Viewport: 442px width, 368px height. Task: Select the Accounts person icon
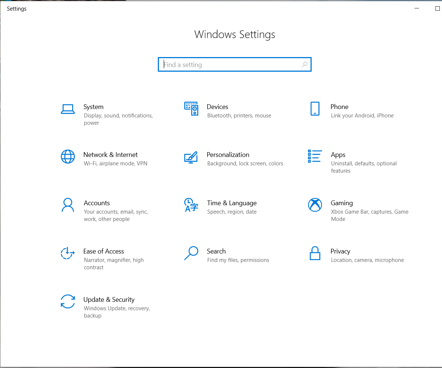(68, 205)
